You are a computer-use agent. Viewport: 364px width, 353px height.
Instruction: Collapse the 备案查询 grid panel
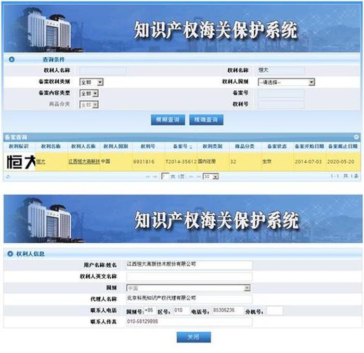[x=356, y=137]
